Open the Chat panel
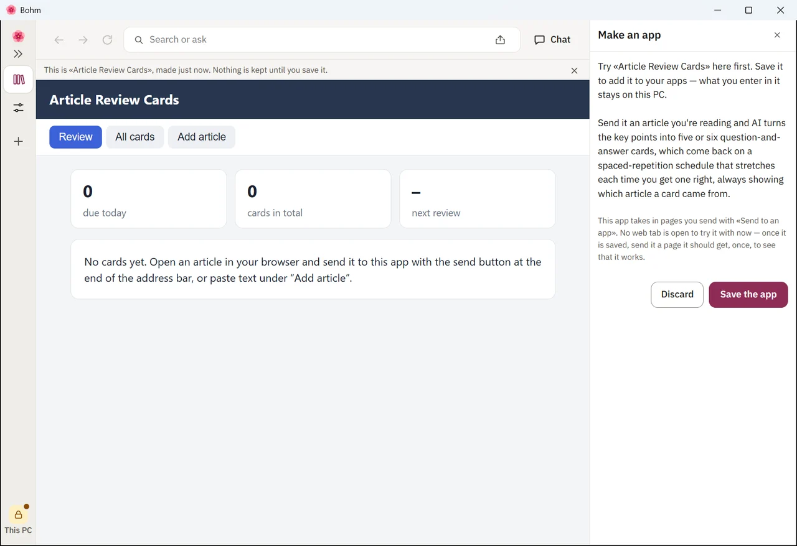This screenshot has width=797, height=546. coord(552,40)
